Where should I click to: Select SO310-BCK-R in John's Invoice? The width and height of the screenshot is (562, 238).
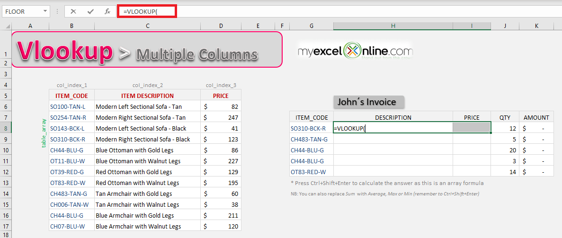click(312, 128)
